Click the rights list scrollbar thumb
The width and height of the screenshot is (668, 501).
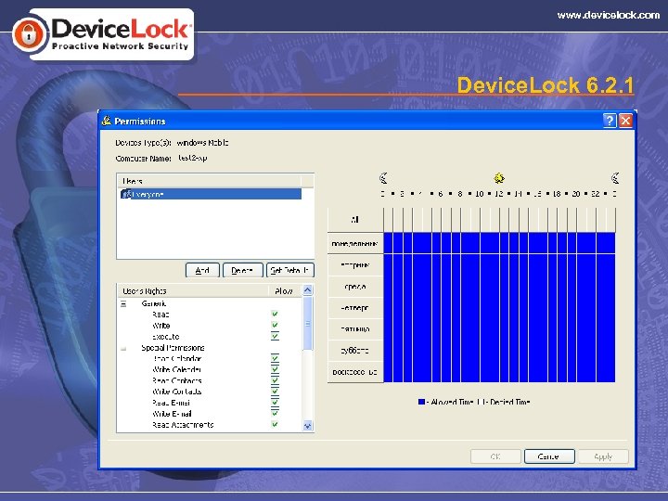(x=308, y=324)
